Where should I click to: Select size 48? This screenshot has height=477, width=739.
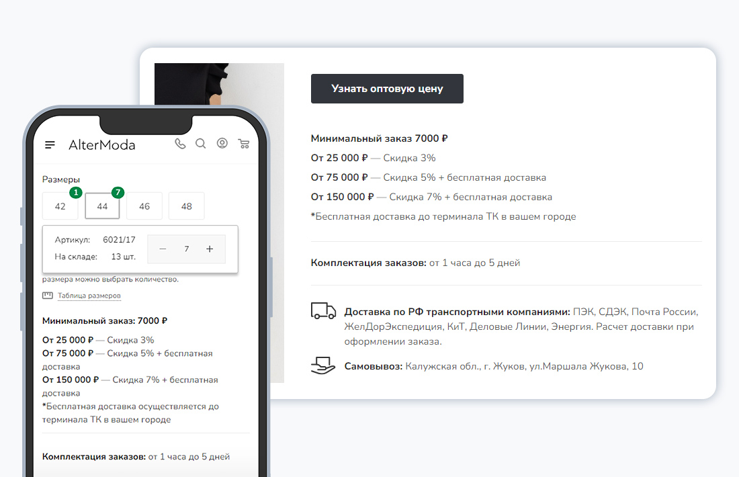pos(186,206)
